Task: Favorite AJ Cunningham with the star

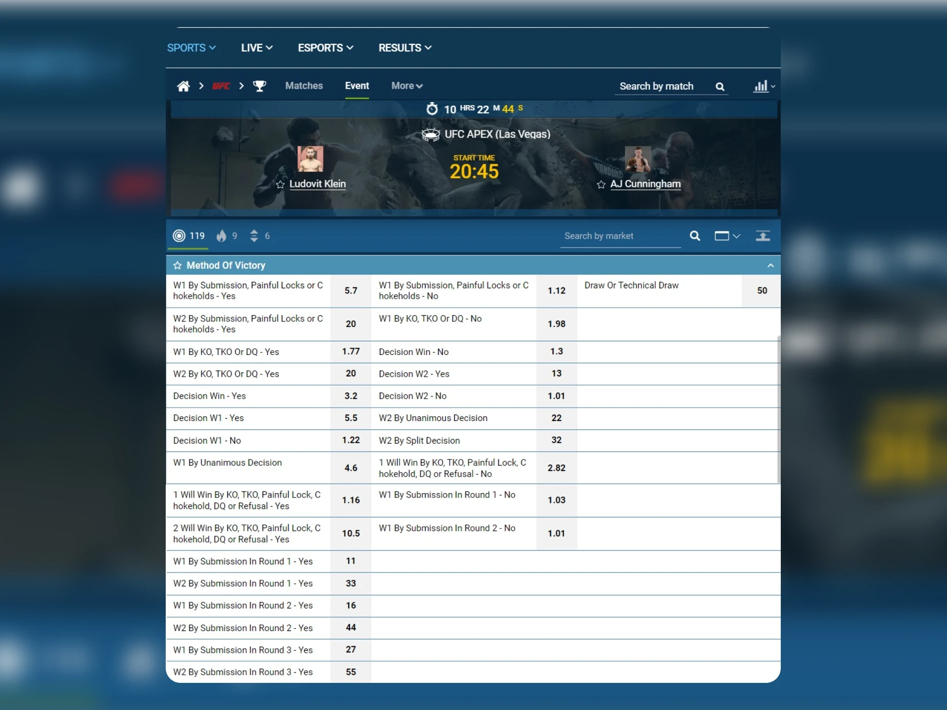Action: 601,185
